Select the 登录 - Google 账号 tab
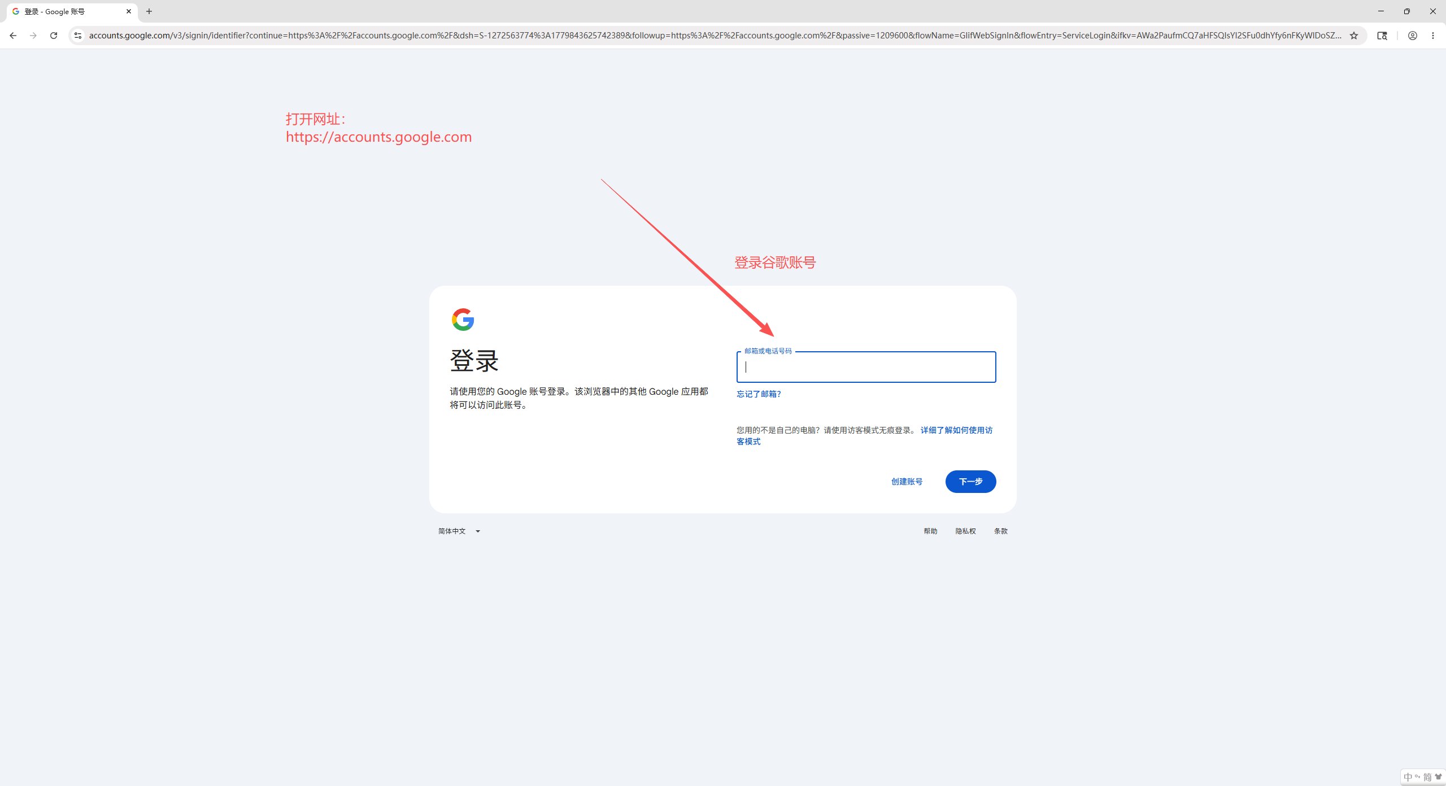The height and width of the screenshot is (786, 1446). point(72,11)
